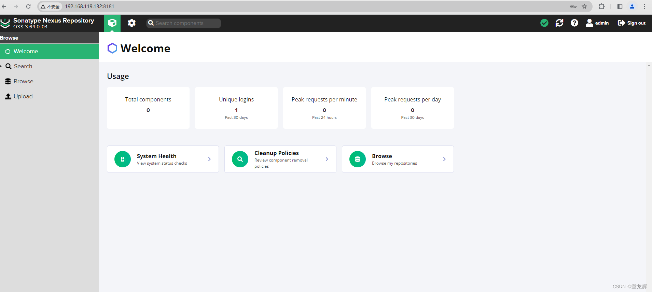Click the browser Back arrow

click(4, 6)
